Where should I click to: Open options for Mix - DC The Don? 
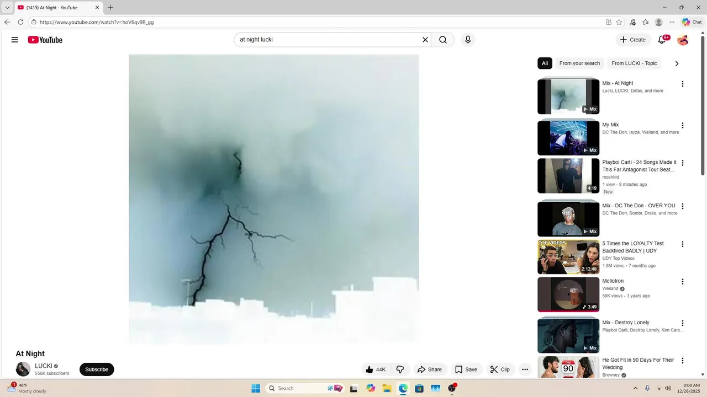683,206
